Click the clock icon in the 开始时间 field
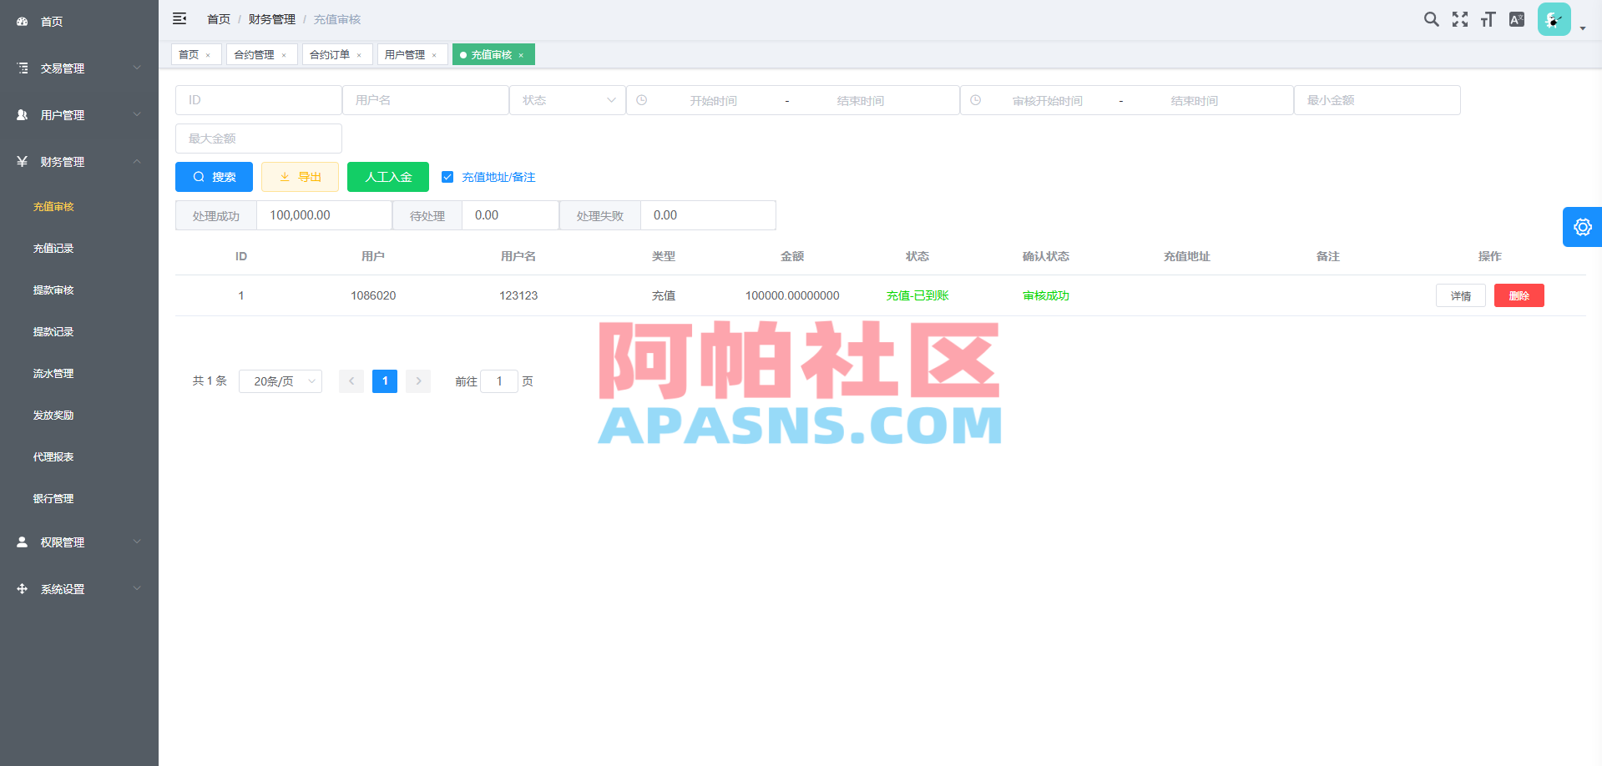The width and height of the screenshot is (1602, 766). click(641, 99)
